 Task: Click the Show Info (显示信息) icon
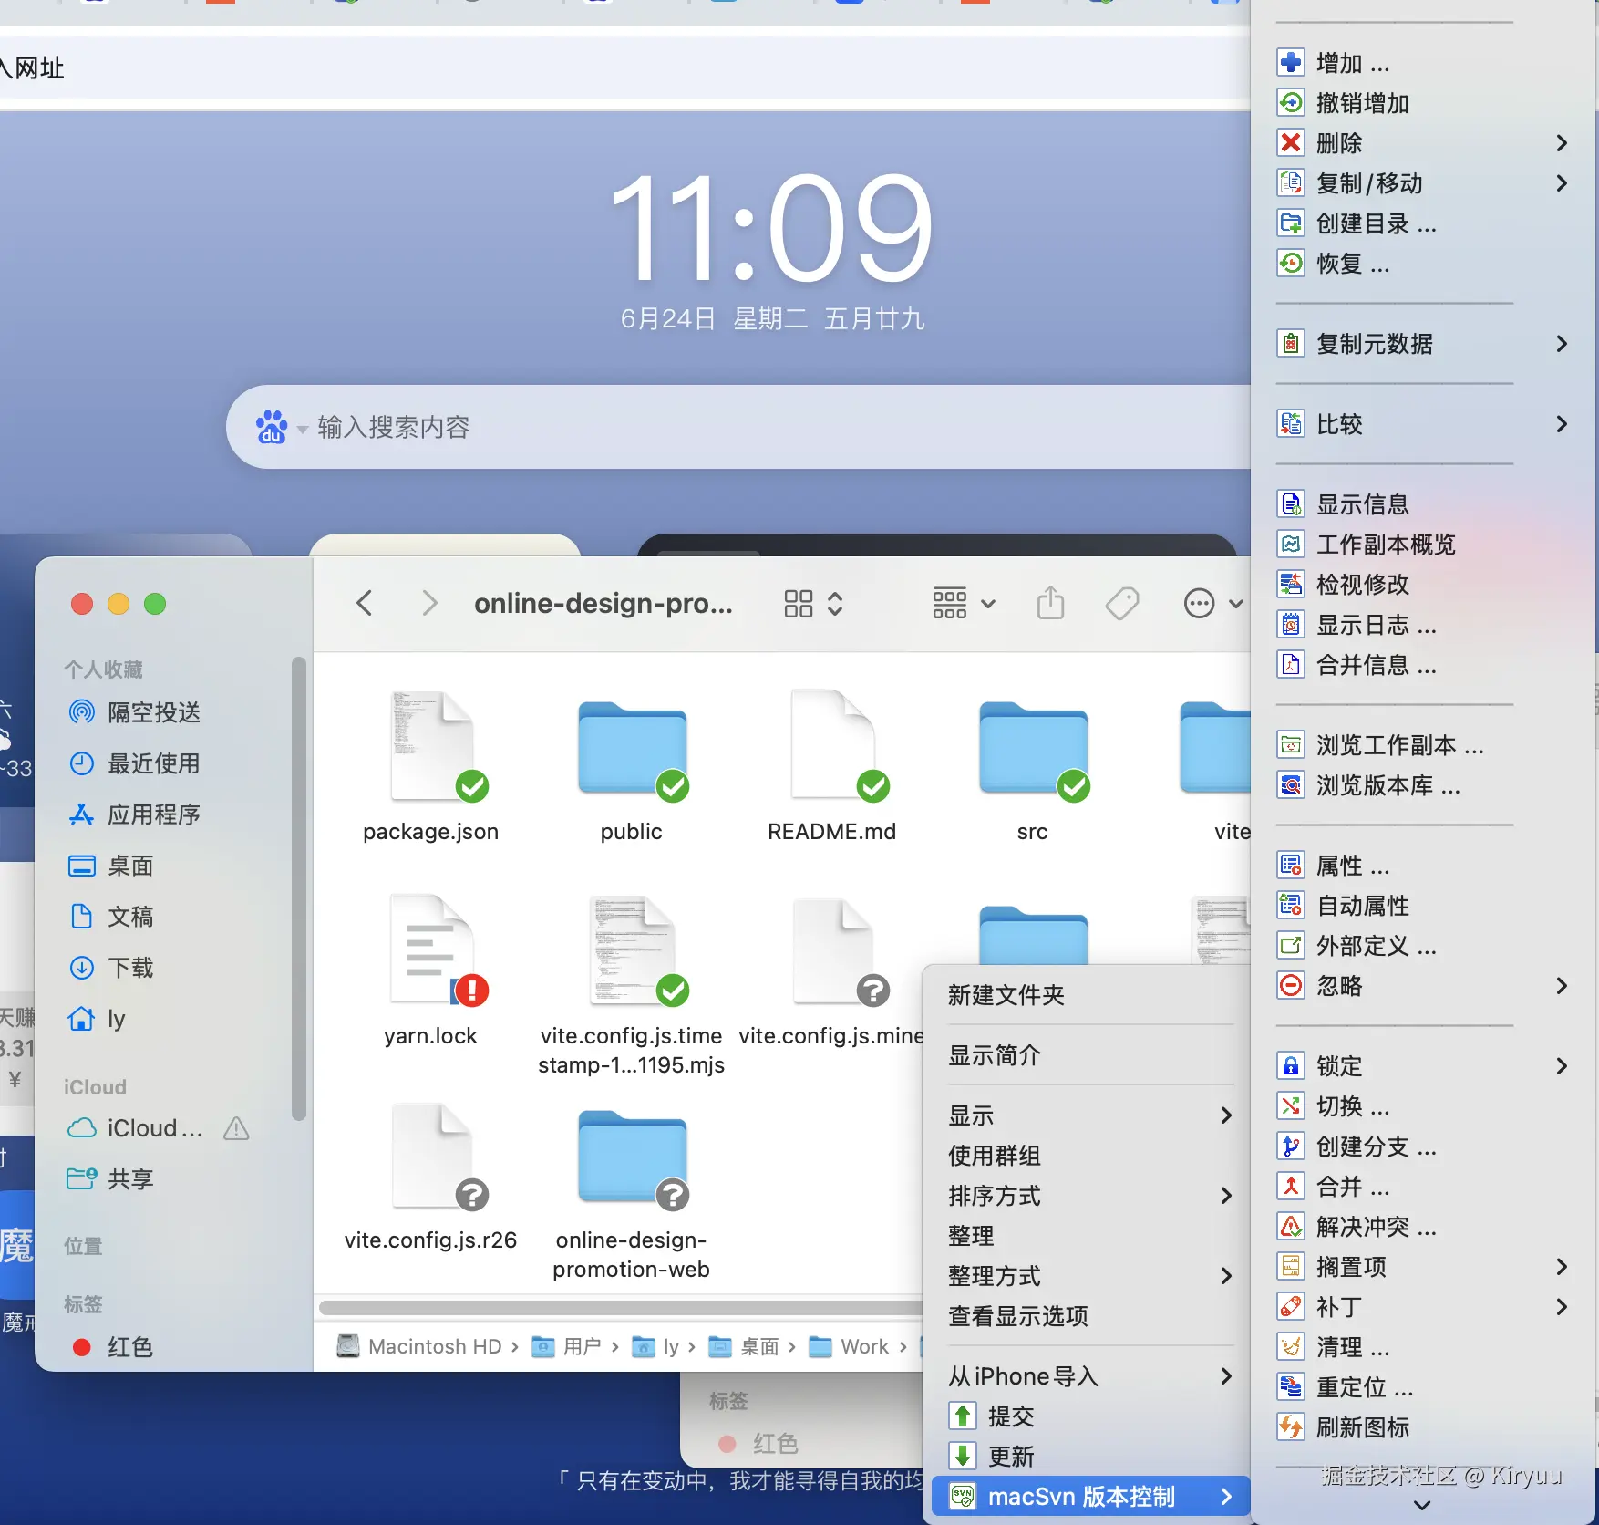click(x=1291, y=504)
